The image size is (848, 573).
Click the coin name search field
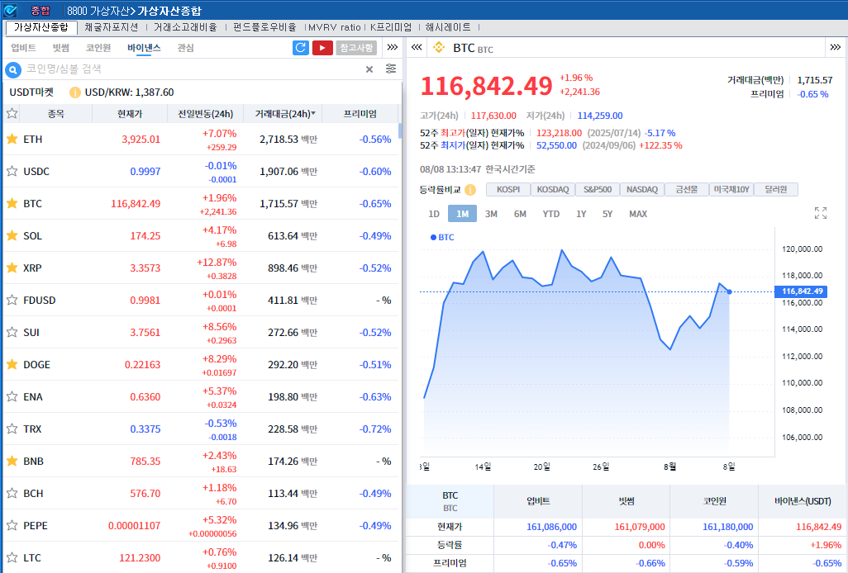[190, 69]
